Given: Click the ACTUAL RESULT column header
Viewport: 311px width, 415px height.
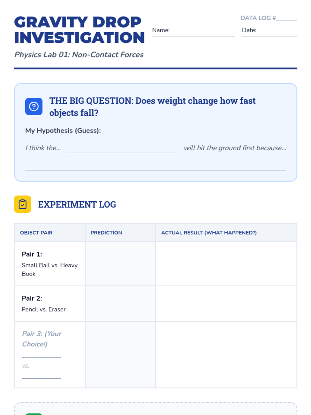Looking at the screenshot, I should [209, 233].
